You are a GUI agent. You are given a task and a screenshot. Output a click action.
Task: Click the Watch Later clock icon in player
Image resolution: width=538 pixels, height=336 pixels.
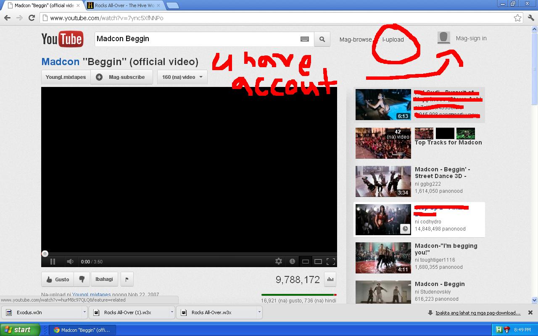click(292, 261)
